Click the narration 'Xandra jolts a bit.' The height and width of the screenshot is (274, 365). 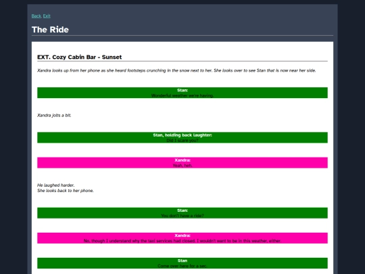coord(54,115)
